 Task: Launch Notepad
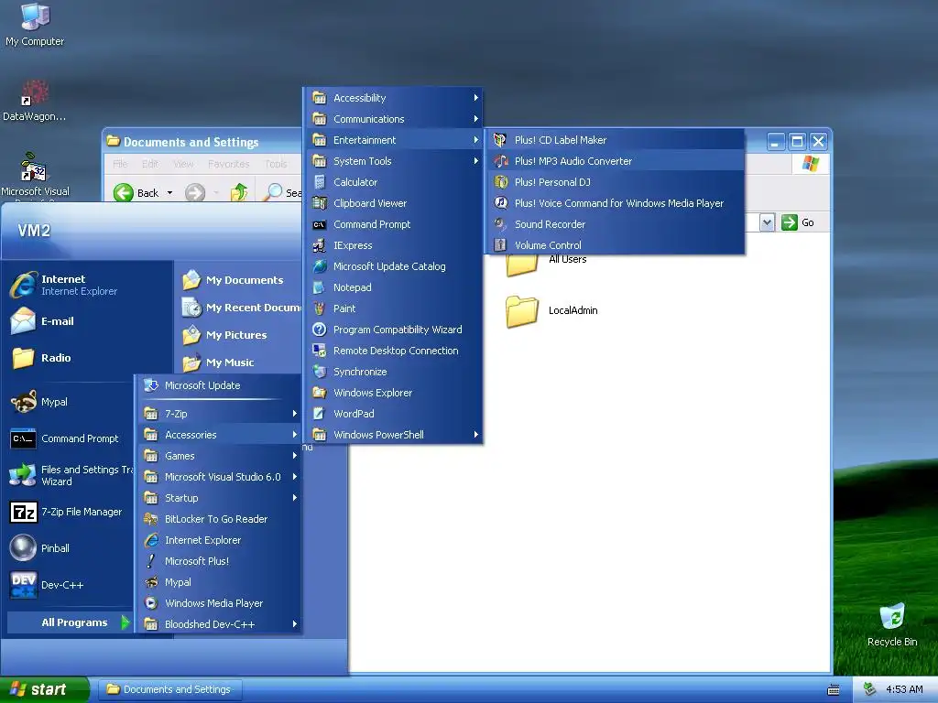(394, 287)
